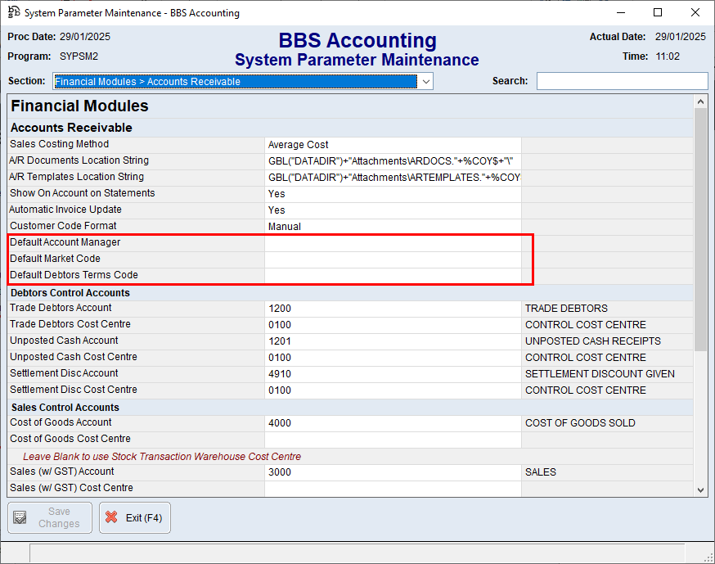Edit the Trade Debtors Account value 1200
This screenshot has height=564, width=715.
[x=393, y=309]
